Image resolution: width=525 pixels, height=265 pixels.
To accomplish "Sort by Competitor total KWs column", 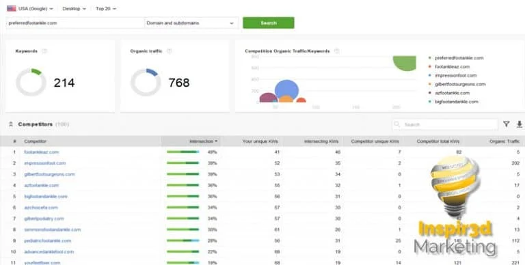I will tap(438, 141).
